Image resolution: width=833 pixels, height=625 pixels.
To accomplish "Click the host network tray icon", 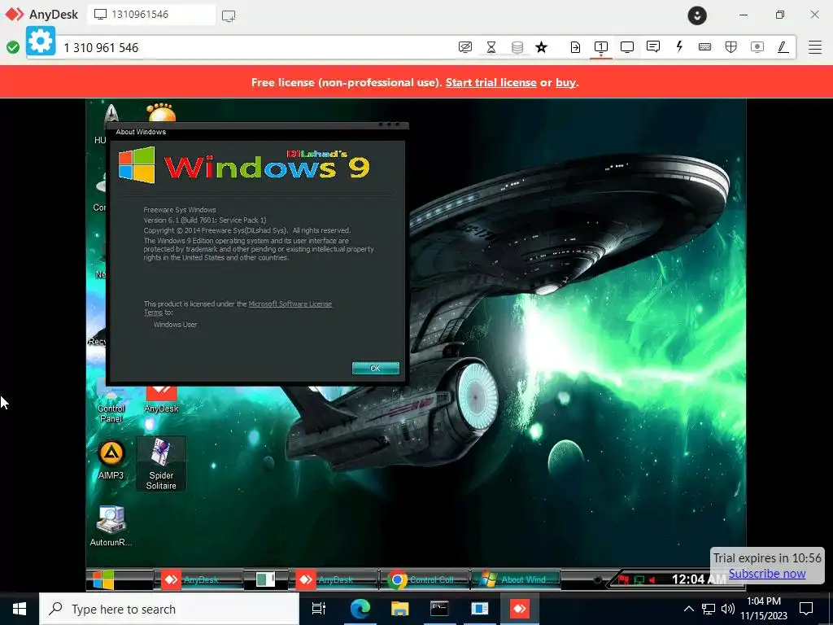I will pos(709,609).
